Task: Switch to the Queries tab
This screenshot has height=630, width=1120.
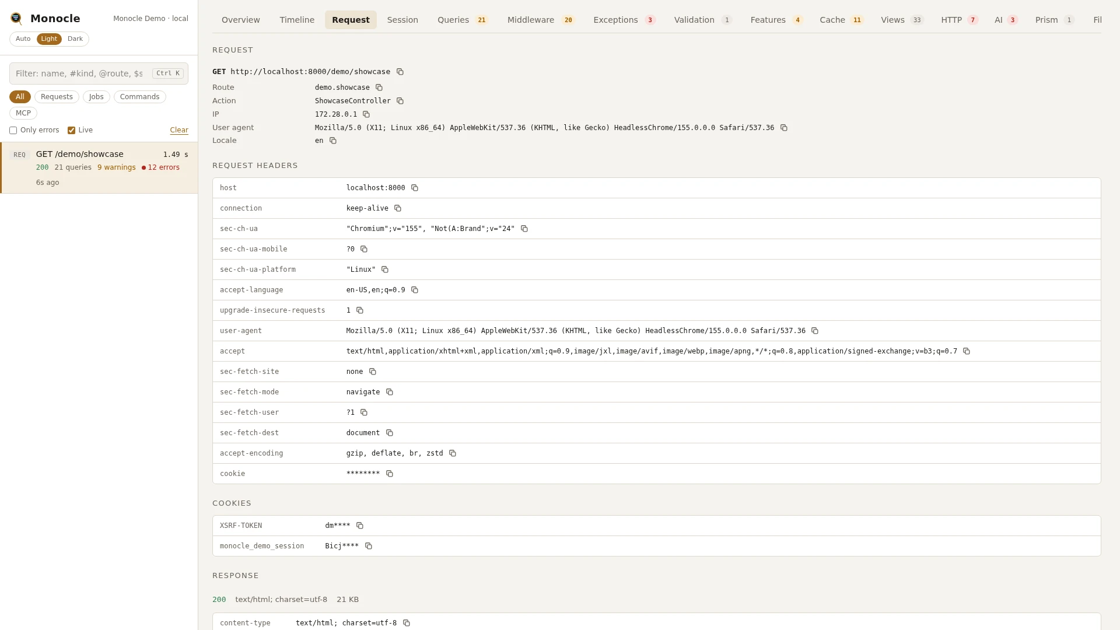Action: pyautogui.click(x=463, y=20)
